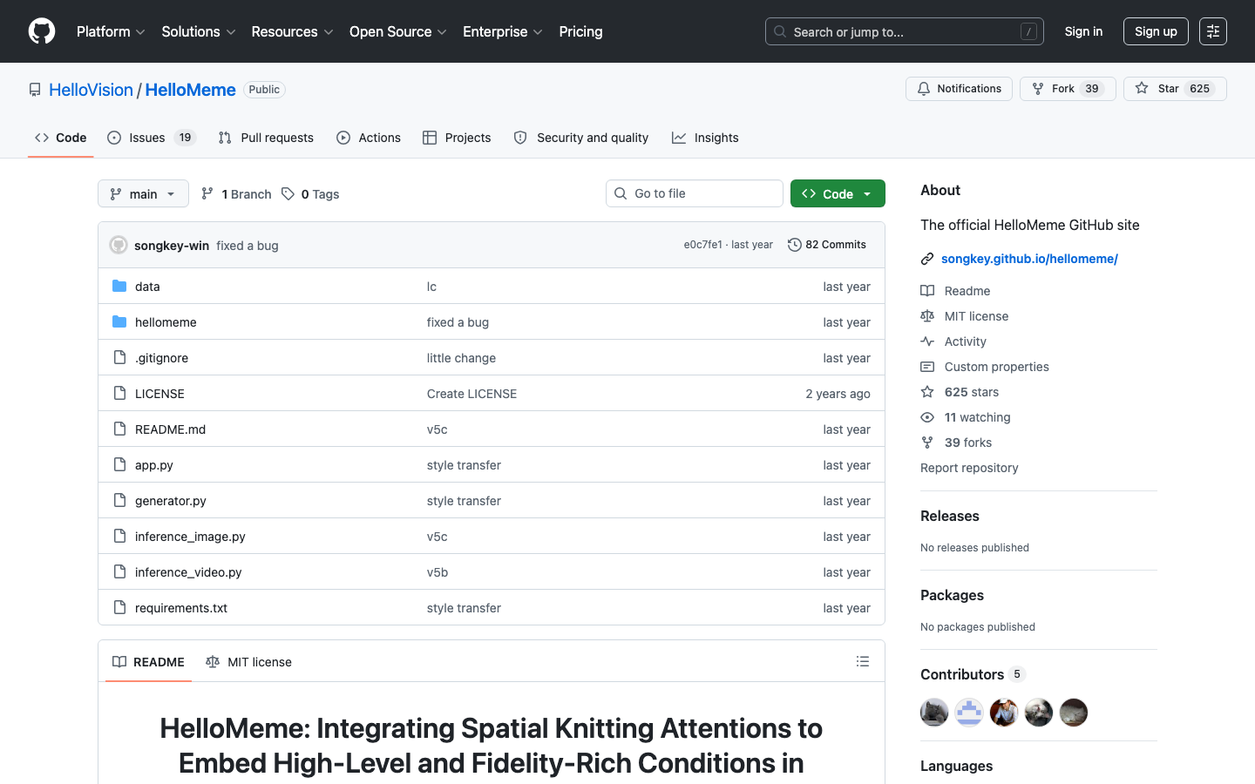Select the README tab below files
Screen dimensions: 1255x784
pos(148,662)
